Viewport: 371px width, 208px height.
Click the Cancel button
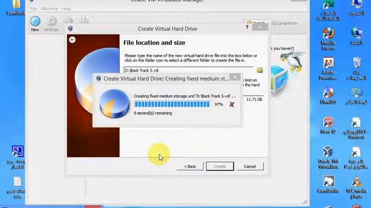[x=250, y=166]
